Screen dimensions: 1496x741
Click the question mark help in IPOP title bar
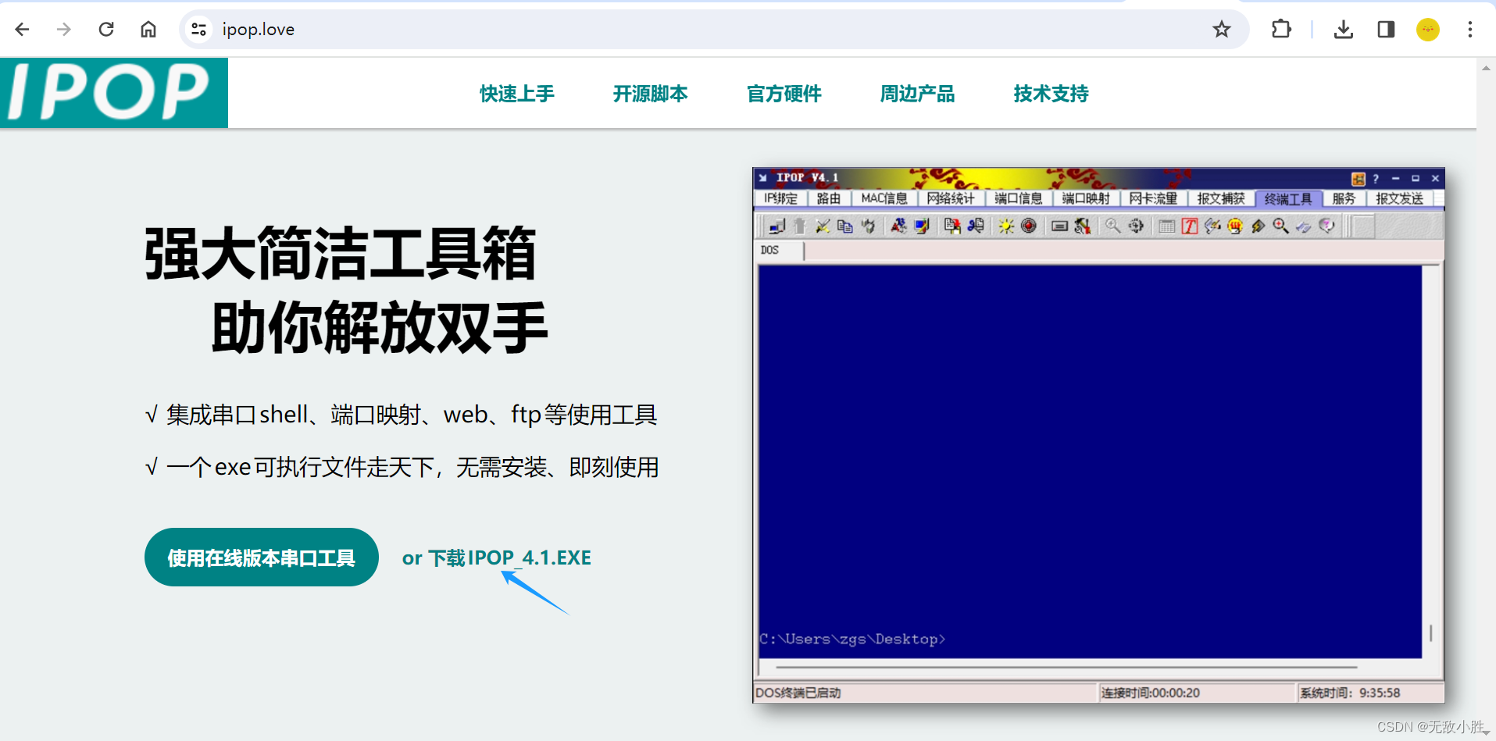click(1376, 179)
